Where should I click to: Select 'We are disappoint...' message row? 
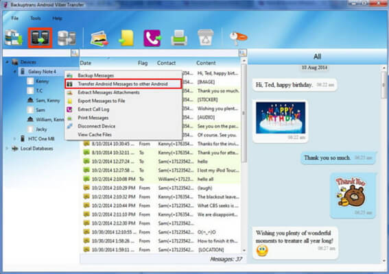[x=161, y=214]
